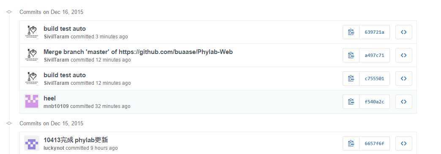Browse repository files at commit f540a2c
The image size is (441, 154).
(x=403, y=102)
